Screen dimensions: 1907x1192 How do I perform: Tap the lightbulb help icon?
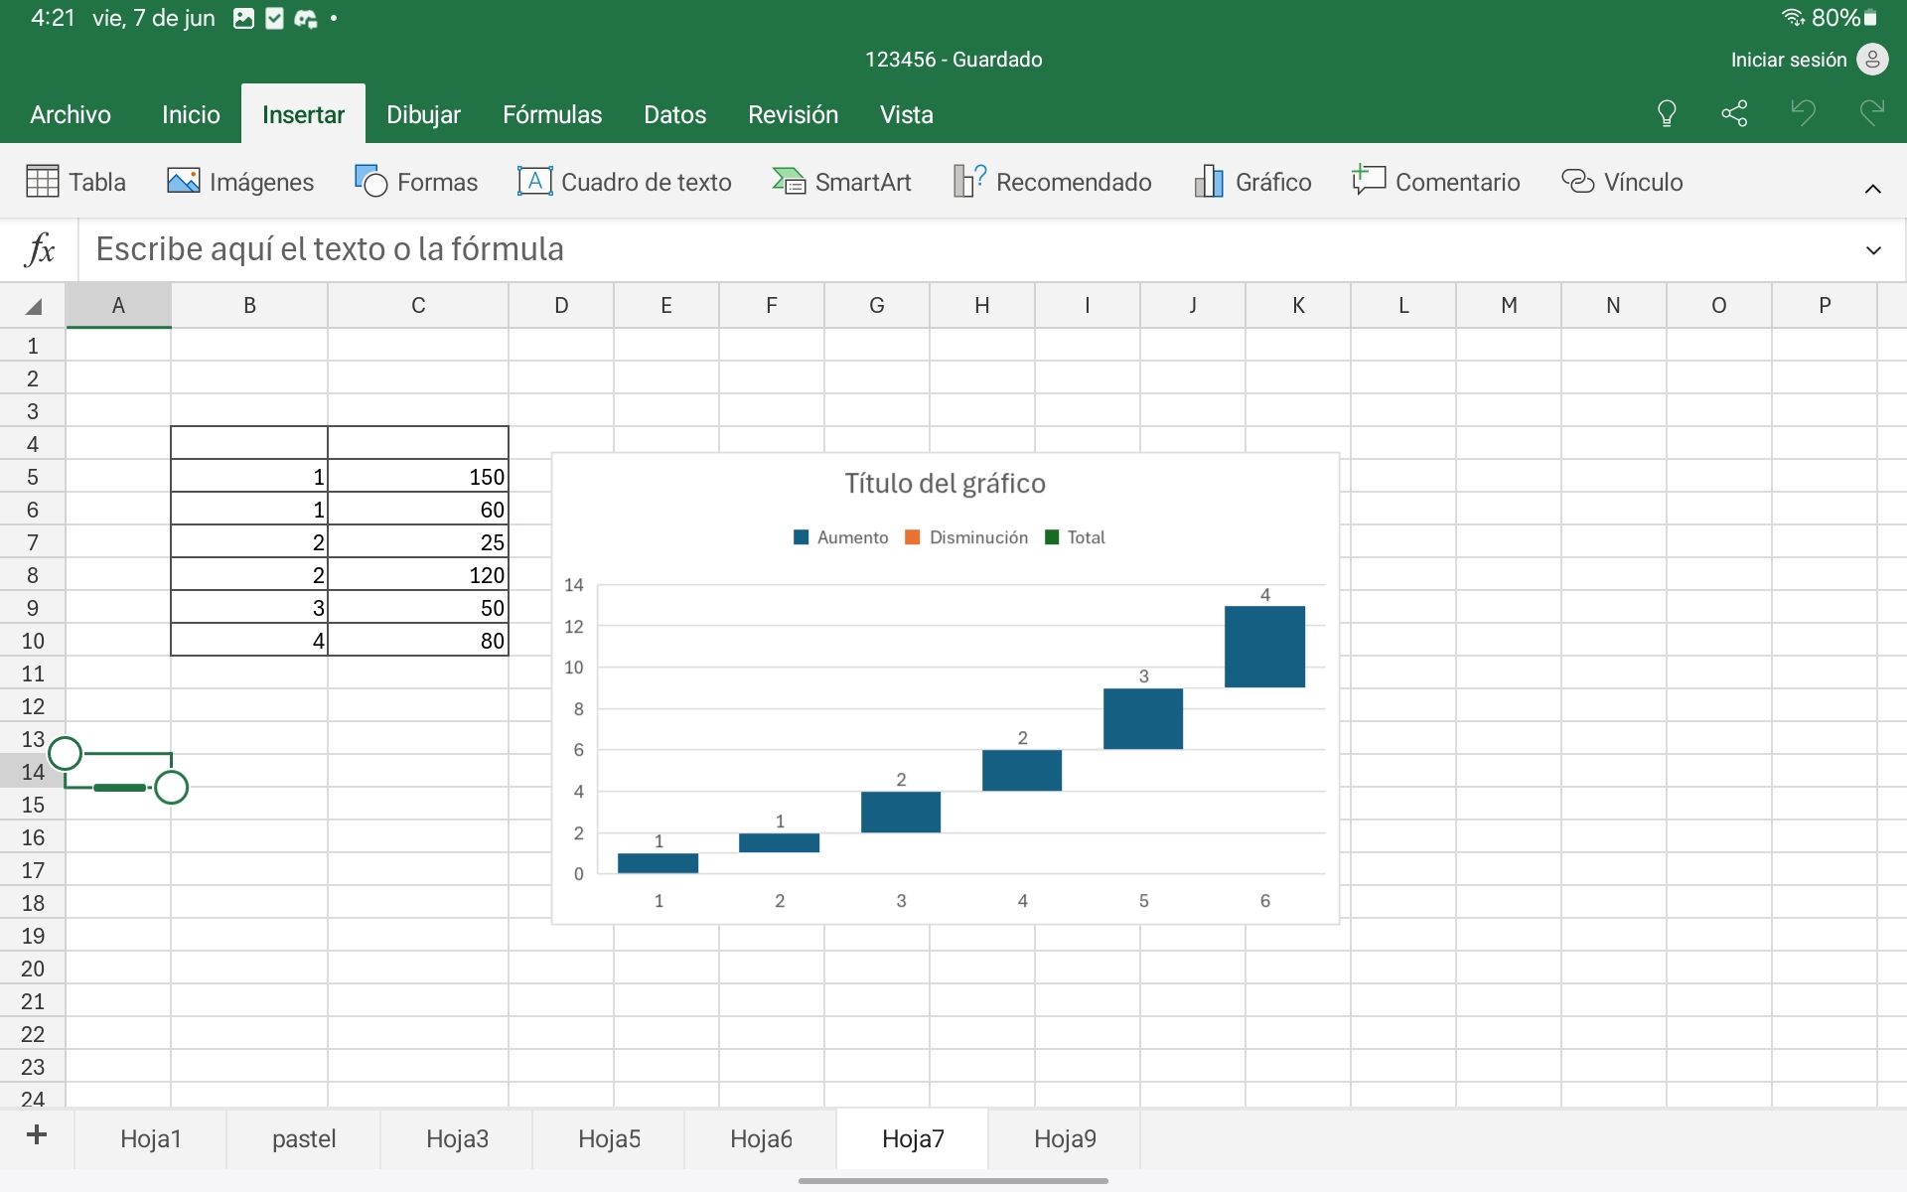[1667, 113]
